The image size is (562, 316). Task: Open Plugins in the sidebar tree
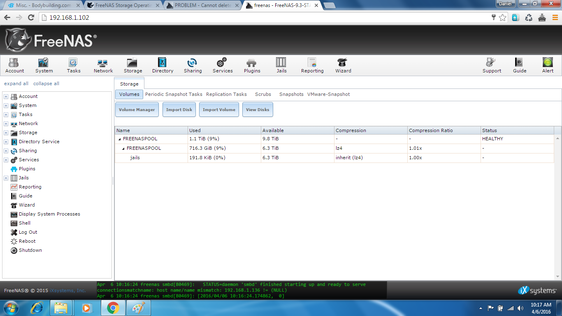27,169
